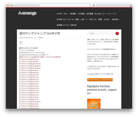The image size is (138, 117).
Task: Open the 一般写真へ menu item
Action: 115,19
